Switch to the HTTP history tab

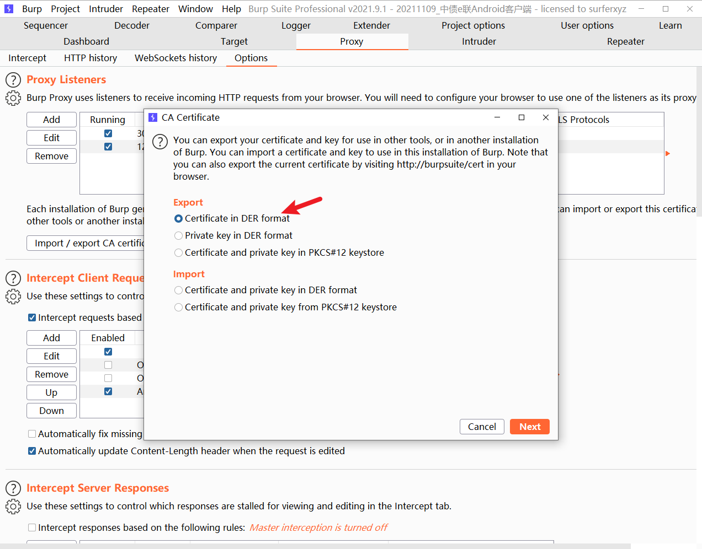(91, 58)
